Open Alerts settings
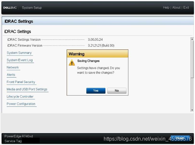This screenshot has height=145, width=195. tap(11, 75)
